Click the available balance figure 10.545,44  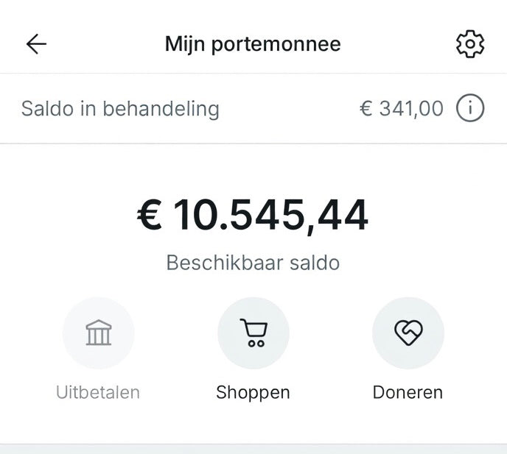click(x=270, y=216)
